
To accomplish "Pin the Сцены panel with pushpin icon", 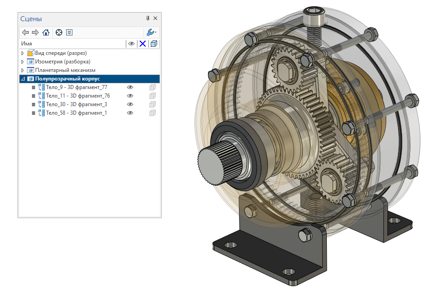I will click(148, 18).
